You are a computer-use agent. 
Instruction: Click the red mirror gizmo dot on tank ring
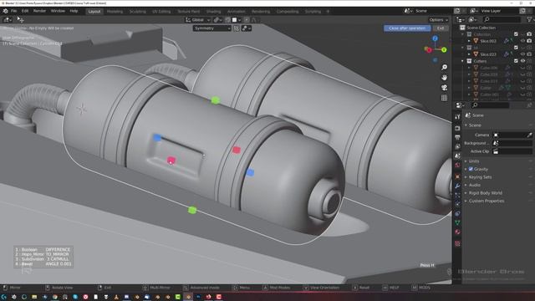(x=236, y=150)
